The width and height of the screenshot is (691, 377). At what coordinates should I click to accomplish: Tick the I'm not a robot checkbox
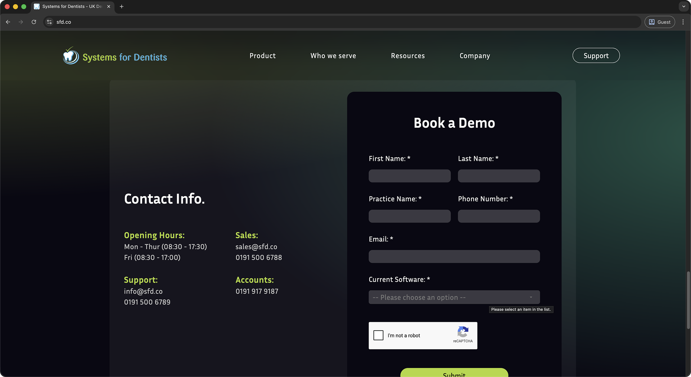point(378,335)
